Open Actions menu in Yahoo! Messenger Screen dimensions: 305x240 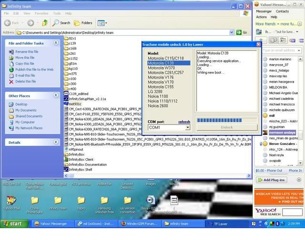tap(261, 17)
